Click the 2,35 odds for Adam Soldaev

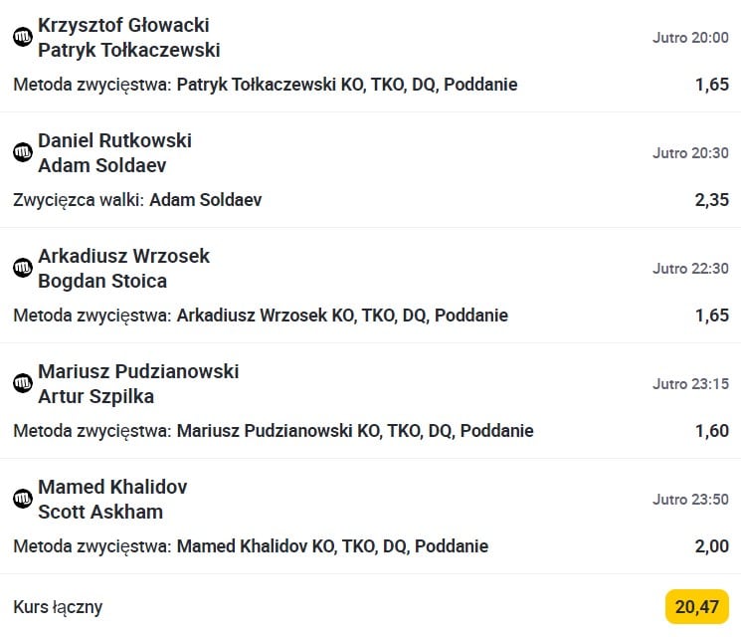(711, 200)
